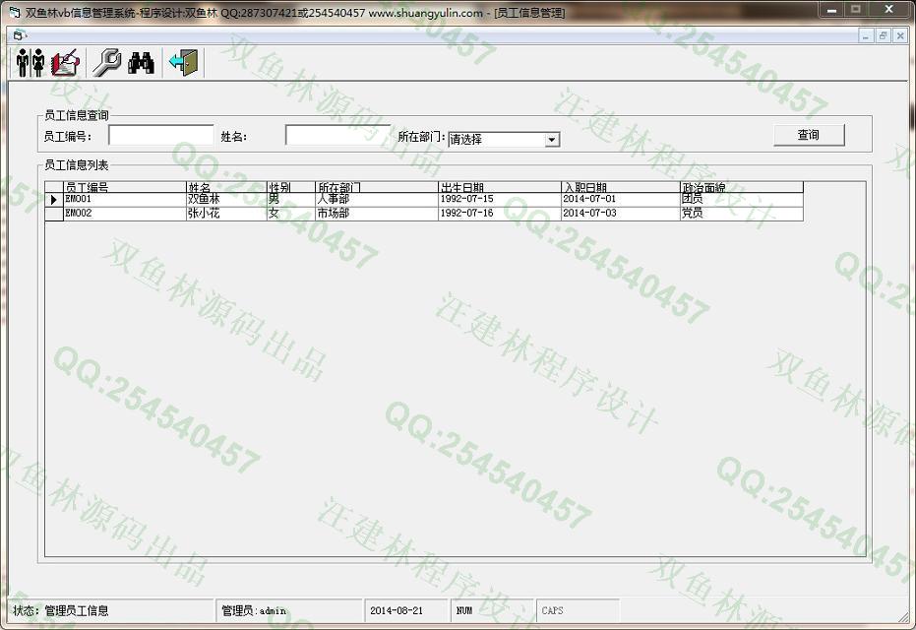This screenshot has height=630, width=916.
Task: Click the 查询 query button
Action: point(808,135)
